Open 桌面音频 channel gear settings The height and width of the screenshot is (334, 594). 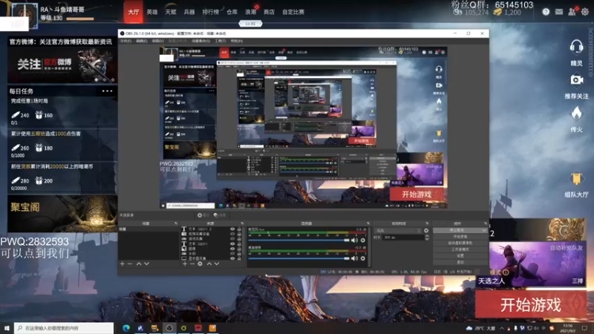point(363,258)
